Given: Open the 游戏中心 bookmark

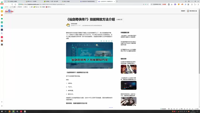Looking at the screenshot, I should pos(48,7).
